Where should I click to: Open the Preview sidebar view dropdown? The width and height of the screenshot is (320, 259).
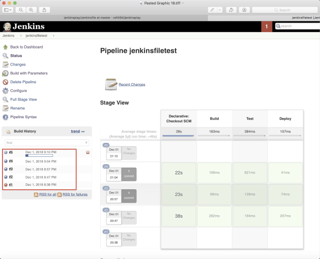pos(8,10)
